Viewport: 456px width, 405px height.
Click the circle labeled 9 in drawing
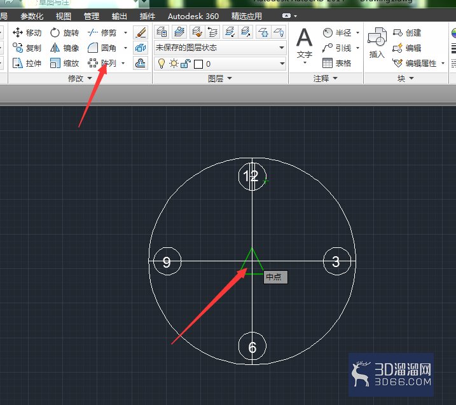(167, 261)
